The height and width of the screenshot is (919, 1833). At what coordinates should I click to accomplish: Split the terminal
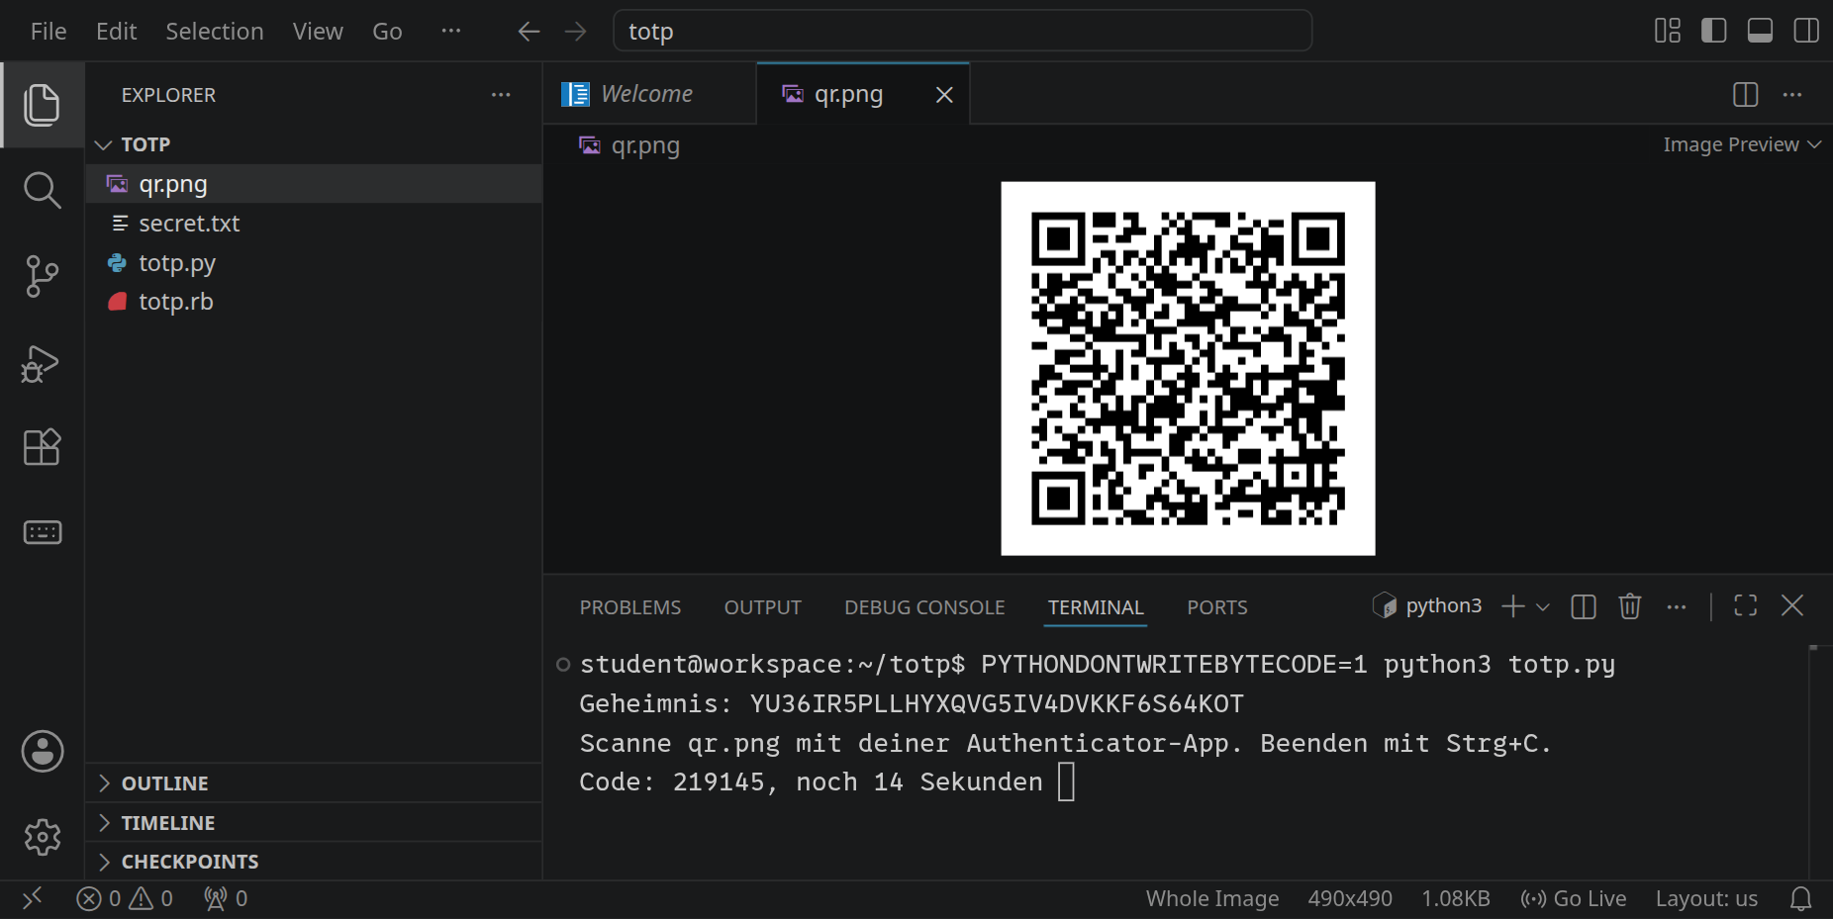click(x=1584, y=606)
